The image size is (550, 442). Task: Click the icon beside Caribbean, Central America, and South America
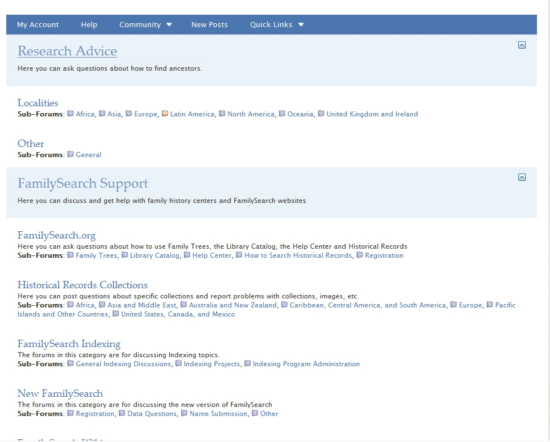[x=284, y=305]
